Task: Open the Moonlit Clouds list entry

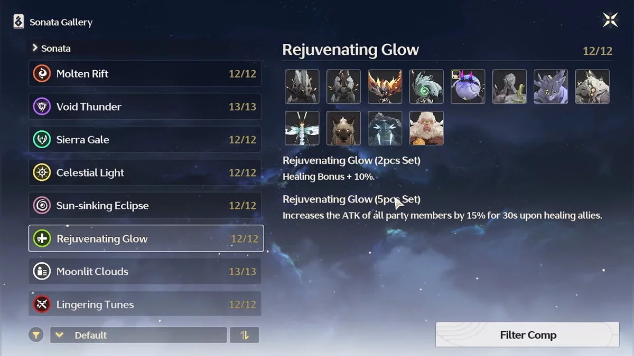Action: 145,272
